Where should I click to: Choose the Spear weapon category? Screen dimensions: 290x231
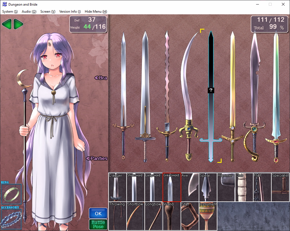(208, 187)
